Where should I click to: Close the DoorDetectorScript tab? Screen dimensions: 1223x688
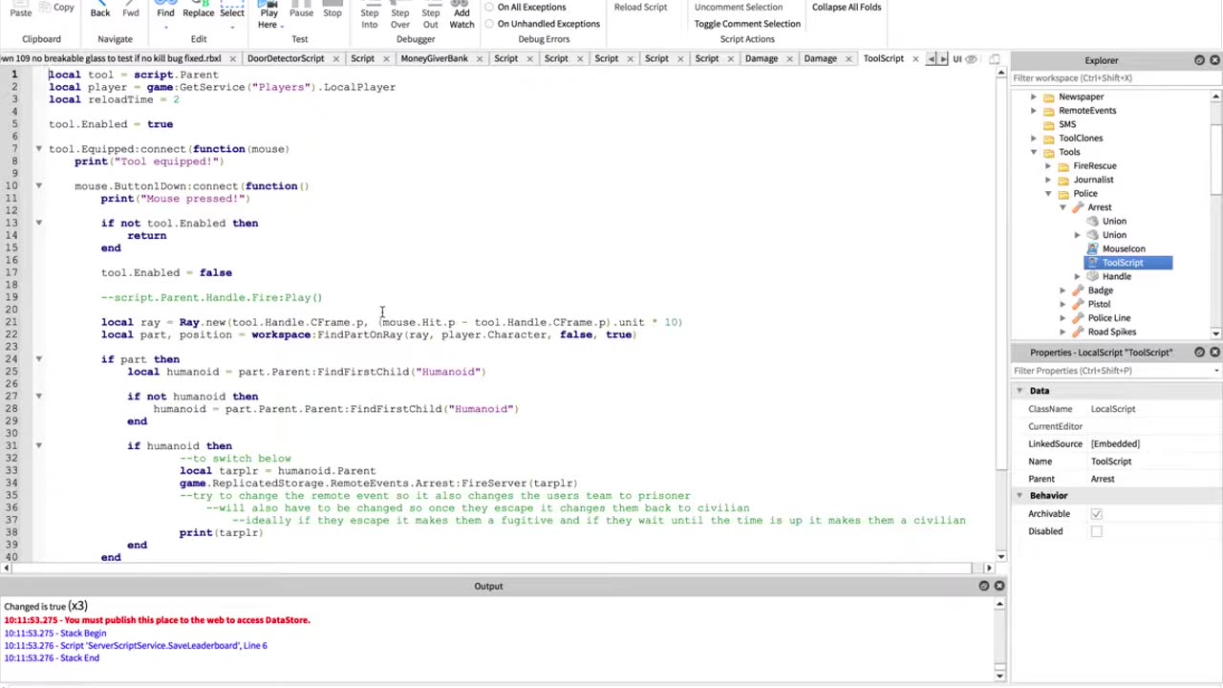coord(335,59)
